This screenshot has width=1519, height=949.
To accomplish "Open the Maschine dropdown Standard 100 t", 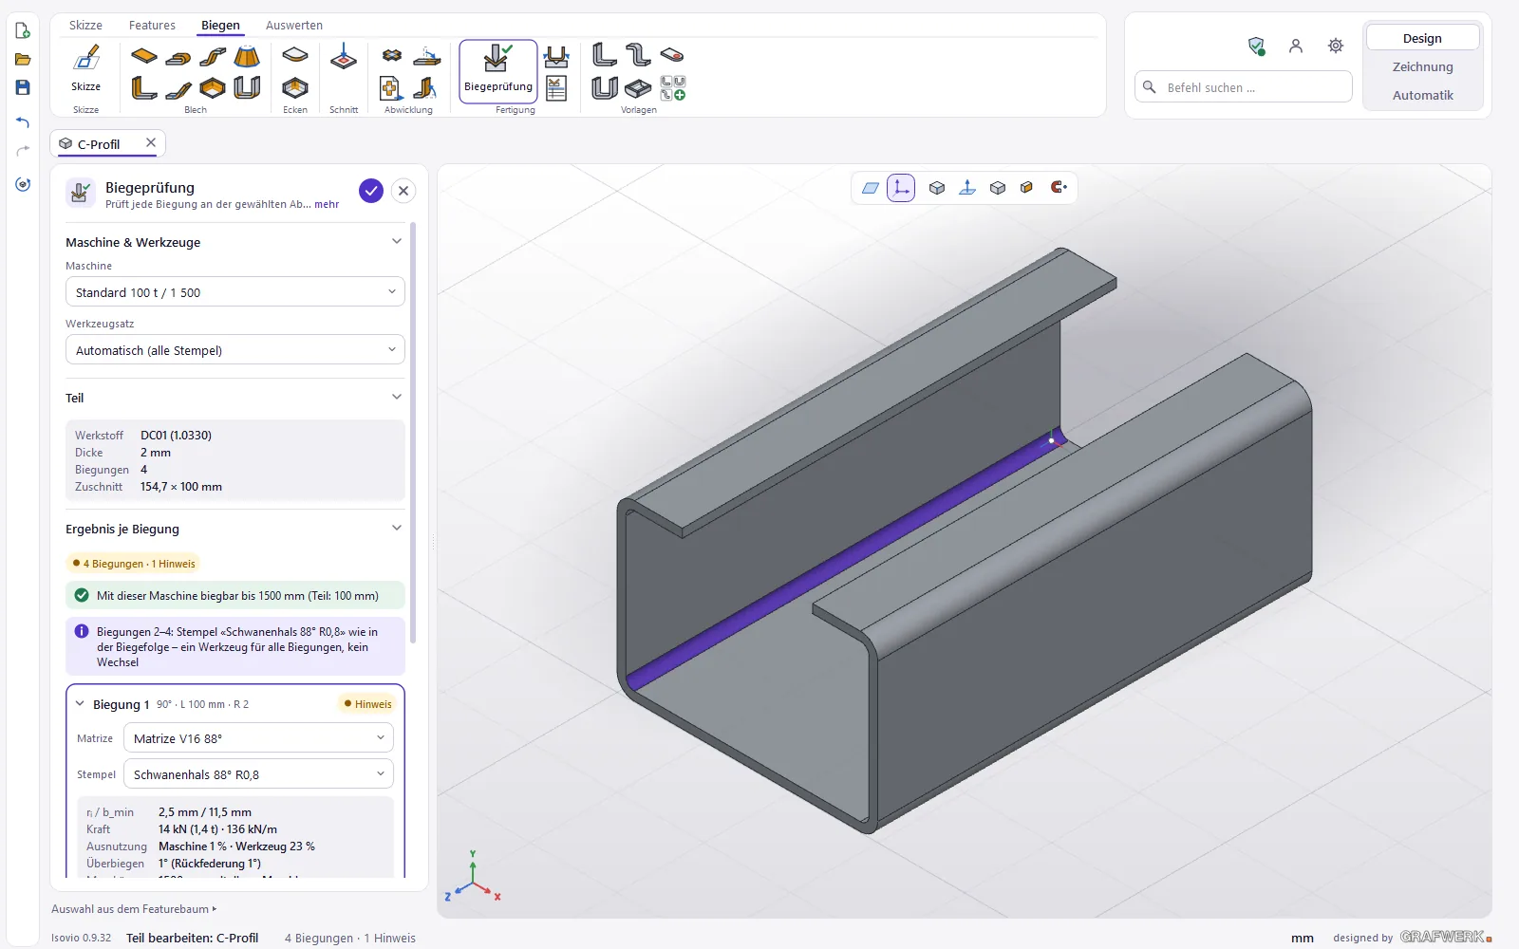I will [235, 292].
